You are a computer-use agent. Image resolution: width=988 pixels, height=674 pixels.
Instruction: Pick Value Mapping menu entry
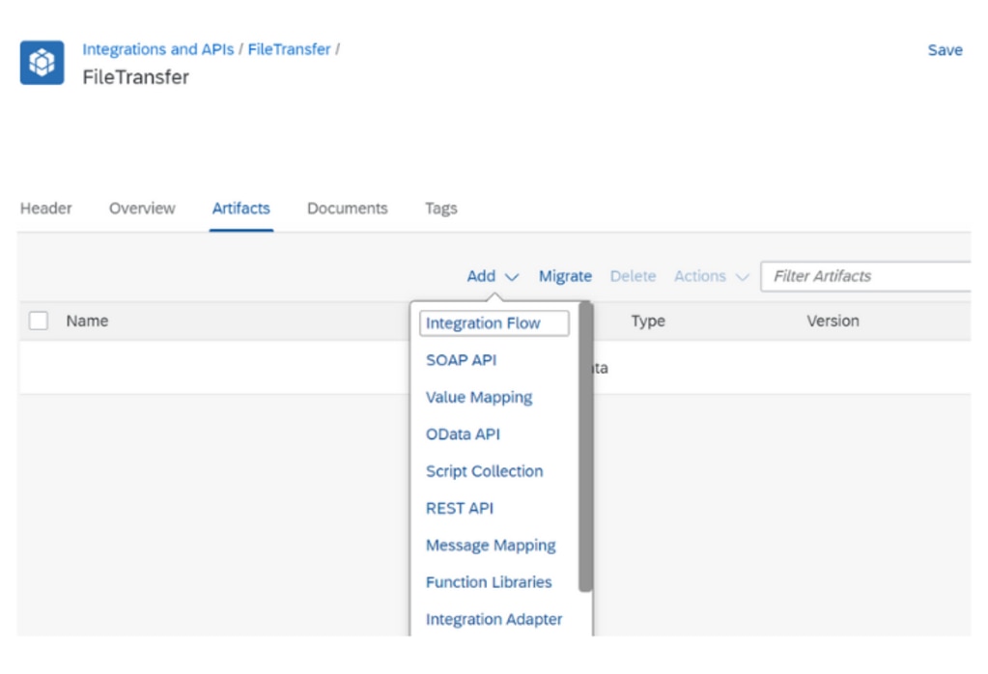(x=479, y=397)
